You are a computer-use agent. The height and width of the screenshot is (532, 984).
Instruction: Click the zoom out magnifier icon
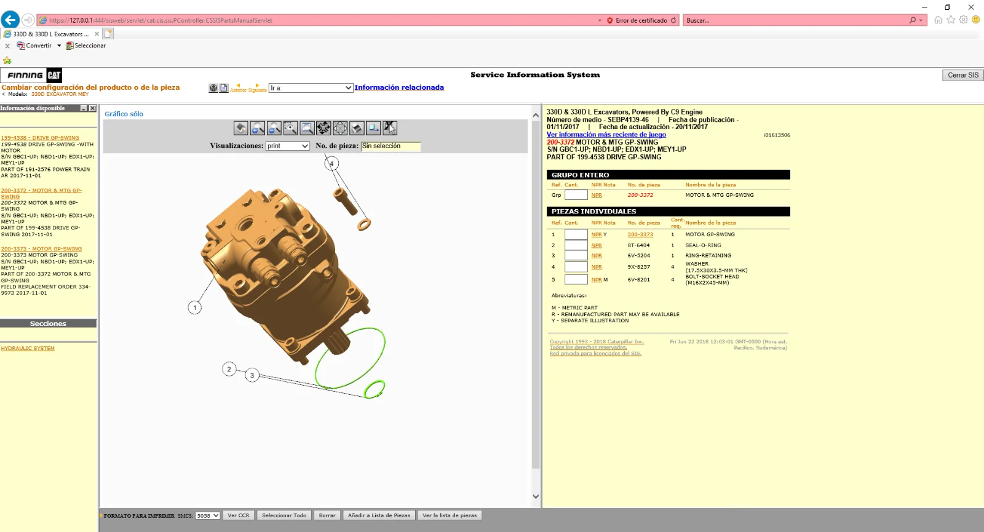click(274, 128)
